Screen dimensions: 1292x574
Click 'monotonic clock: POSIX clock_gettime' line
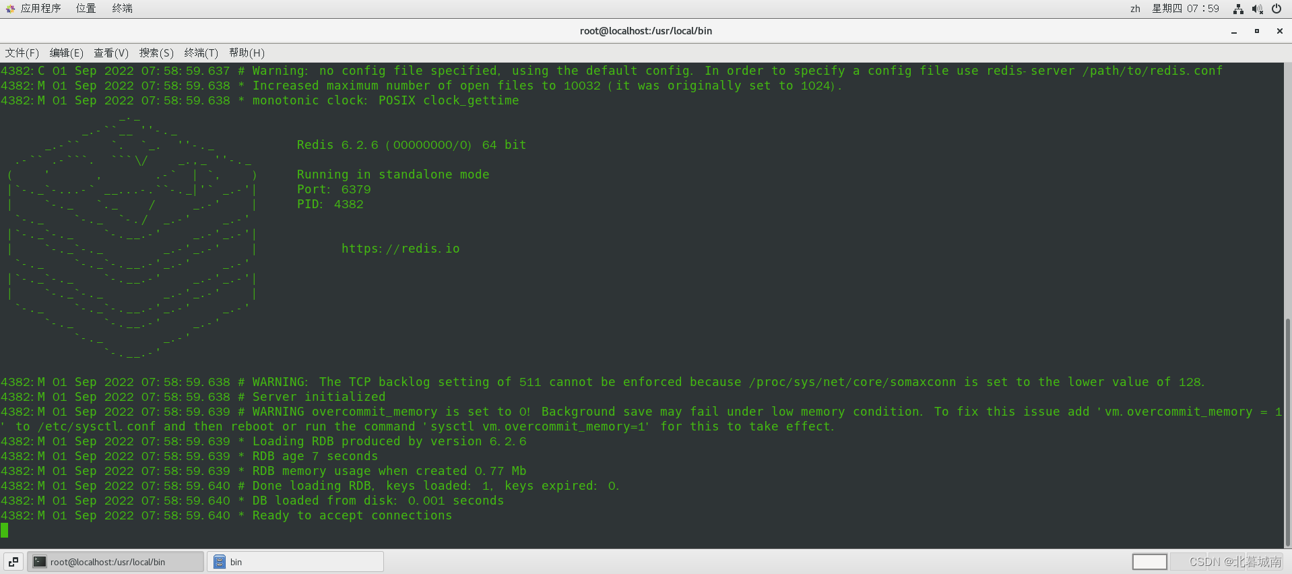tap(260, 100)
